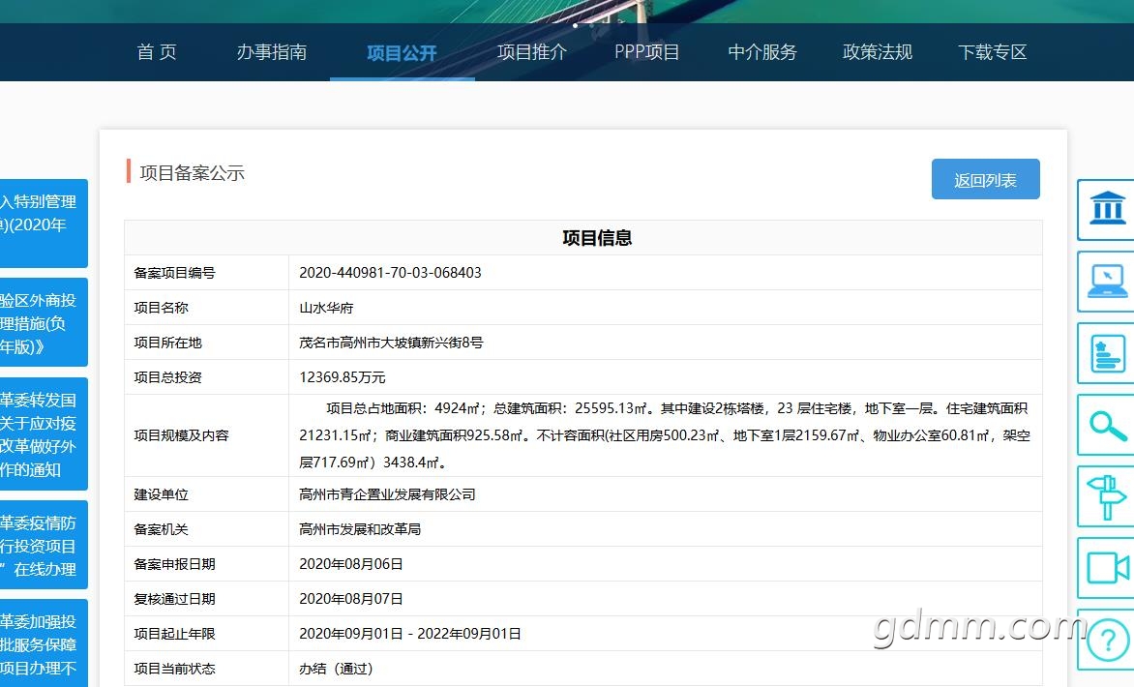Click the 项目起止年限 row label
Screen dimensions: 1134x687
(x=174, y=634)
